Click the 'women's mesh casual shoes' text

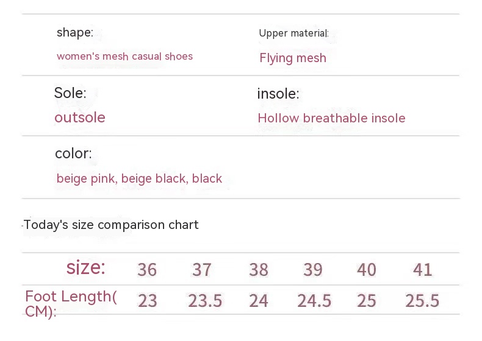click(124, 57)
